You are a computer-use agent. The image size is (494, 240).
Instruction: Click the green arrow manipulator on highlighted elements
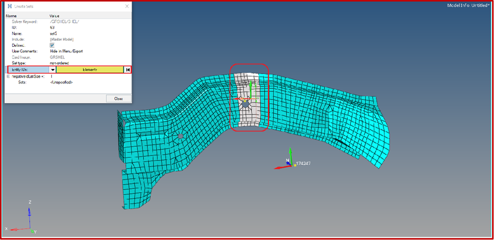point(250,89)
